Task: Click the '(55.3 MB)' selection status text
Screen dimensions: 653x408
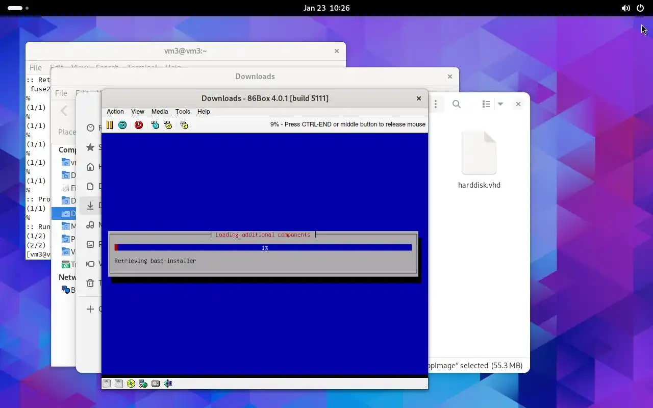Action: 507,366
